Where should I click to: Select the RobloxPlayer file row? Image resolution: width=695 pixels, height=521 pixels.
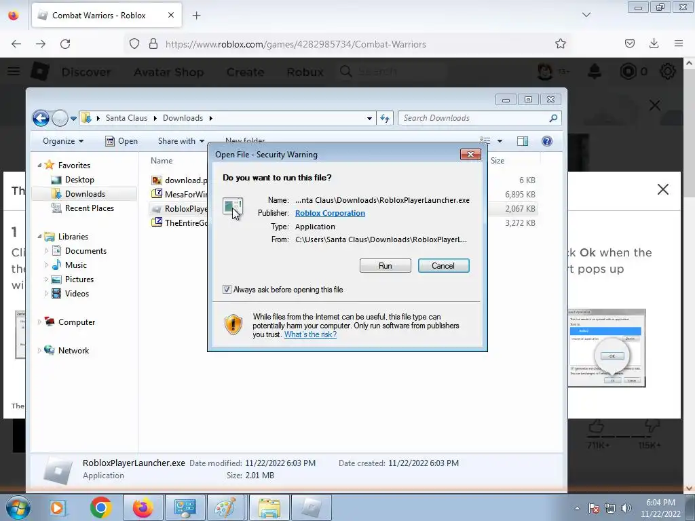[x=179, y=209]
